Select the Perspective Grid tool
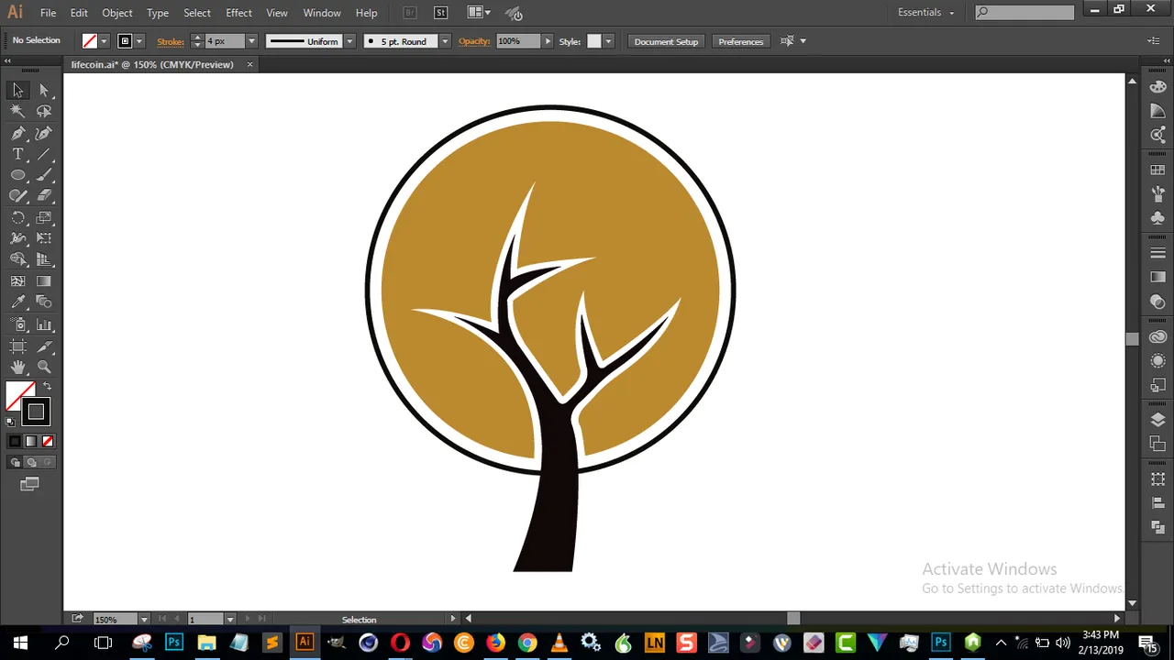 tap(44, 260)
